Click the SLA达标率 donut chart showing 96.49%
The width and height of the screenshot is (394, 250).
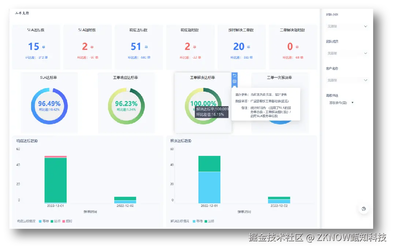click(x=49, y=106)
